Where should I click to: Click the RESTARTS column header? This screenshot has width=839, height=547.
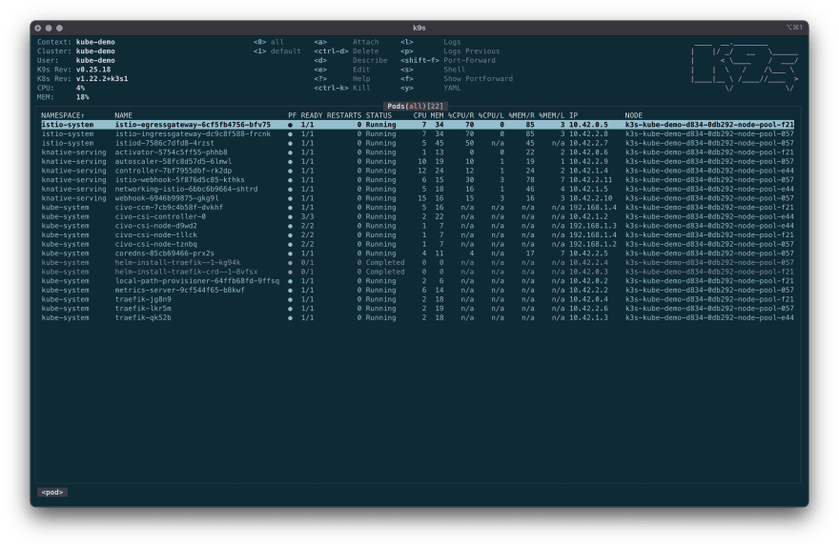coord(344,115)
